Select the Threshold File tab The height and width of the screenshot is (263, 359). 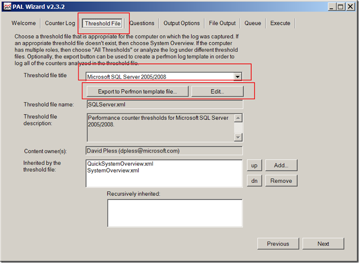(x=103, y=23)
